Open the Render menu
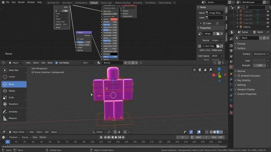This screenshot has height=152, width=271. pyautogui.click(x=21, y=3)
